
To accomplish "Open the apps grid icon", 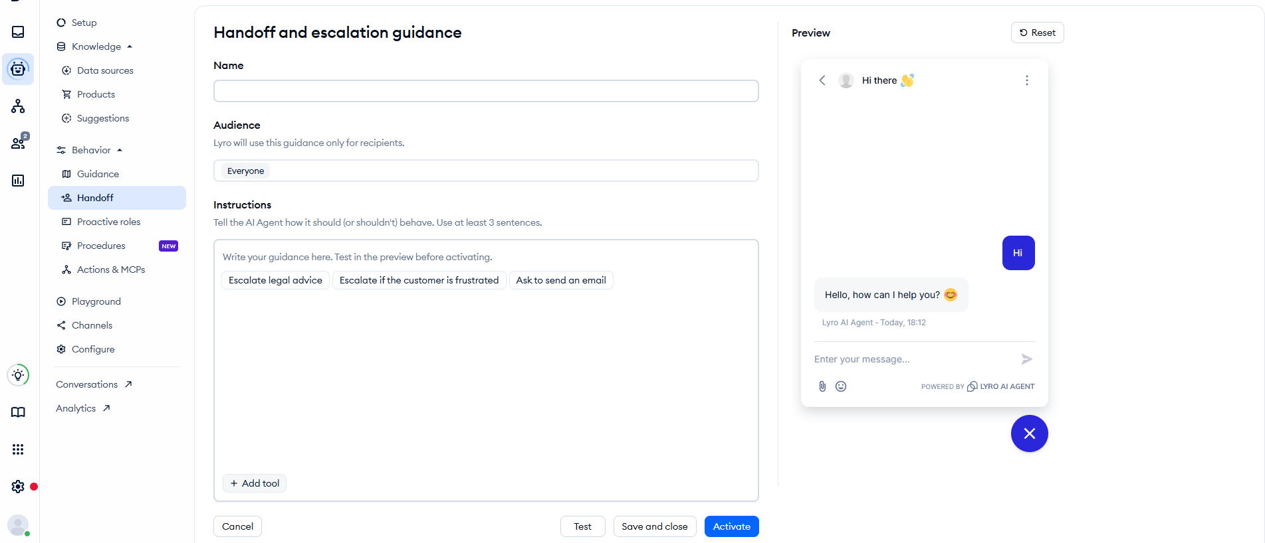I will pyautogui.click(x=18, y=449).
